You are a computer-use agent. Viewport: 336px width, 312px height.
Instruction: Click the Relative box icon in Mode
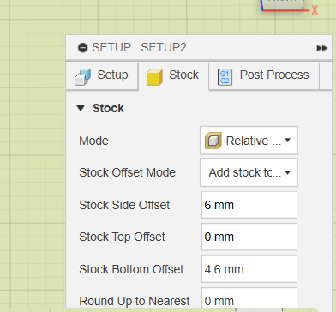[x=213, y=141]
